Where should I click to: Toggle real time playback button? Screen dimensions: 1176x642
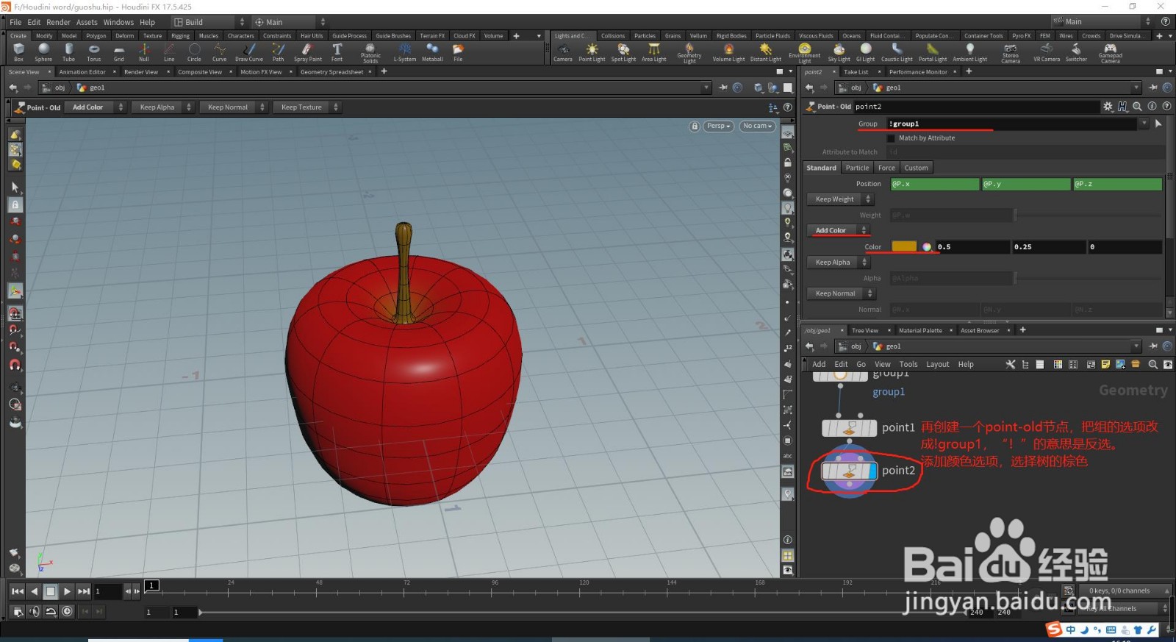[x=67, y=611]
